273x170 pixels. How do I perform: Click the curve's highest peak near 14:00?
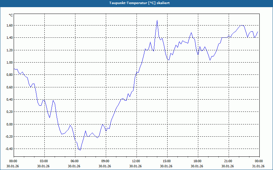tap(157, 20)
